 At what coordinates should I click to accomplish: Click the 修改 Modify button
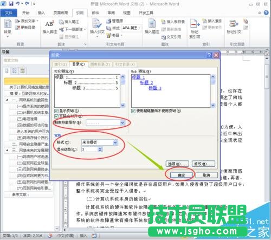203,164
